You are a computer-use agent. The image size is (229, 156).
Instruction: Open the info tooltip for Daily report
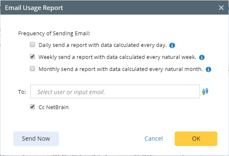tap(172, 45)
